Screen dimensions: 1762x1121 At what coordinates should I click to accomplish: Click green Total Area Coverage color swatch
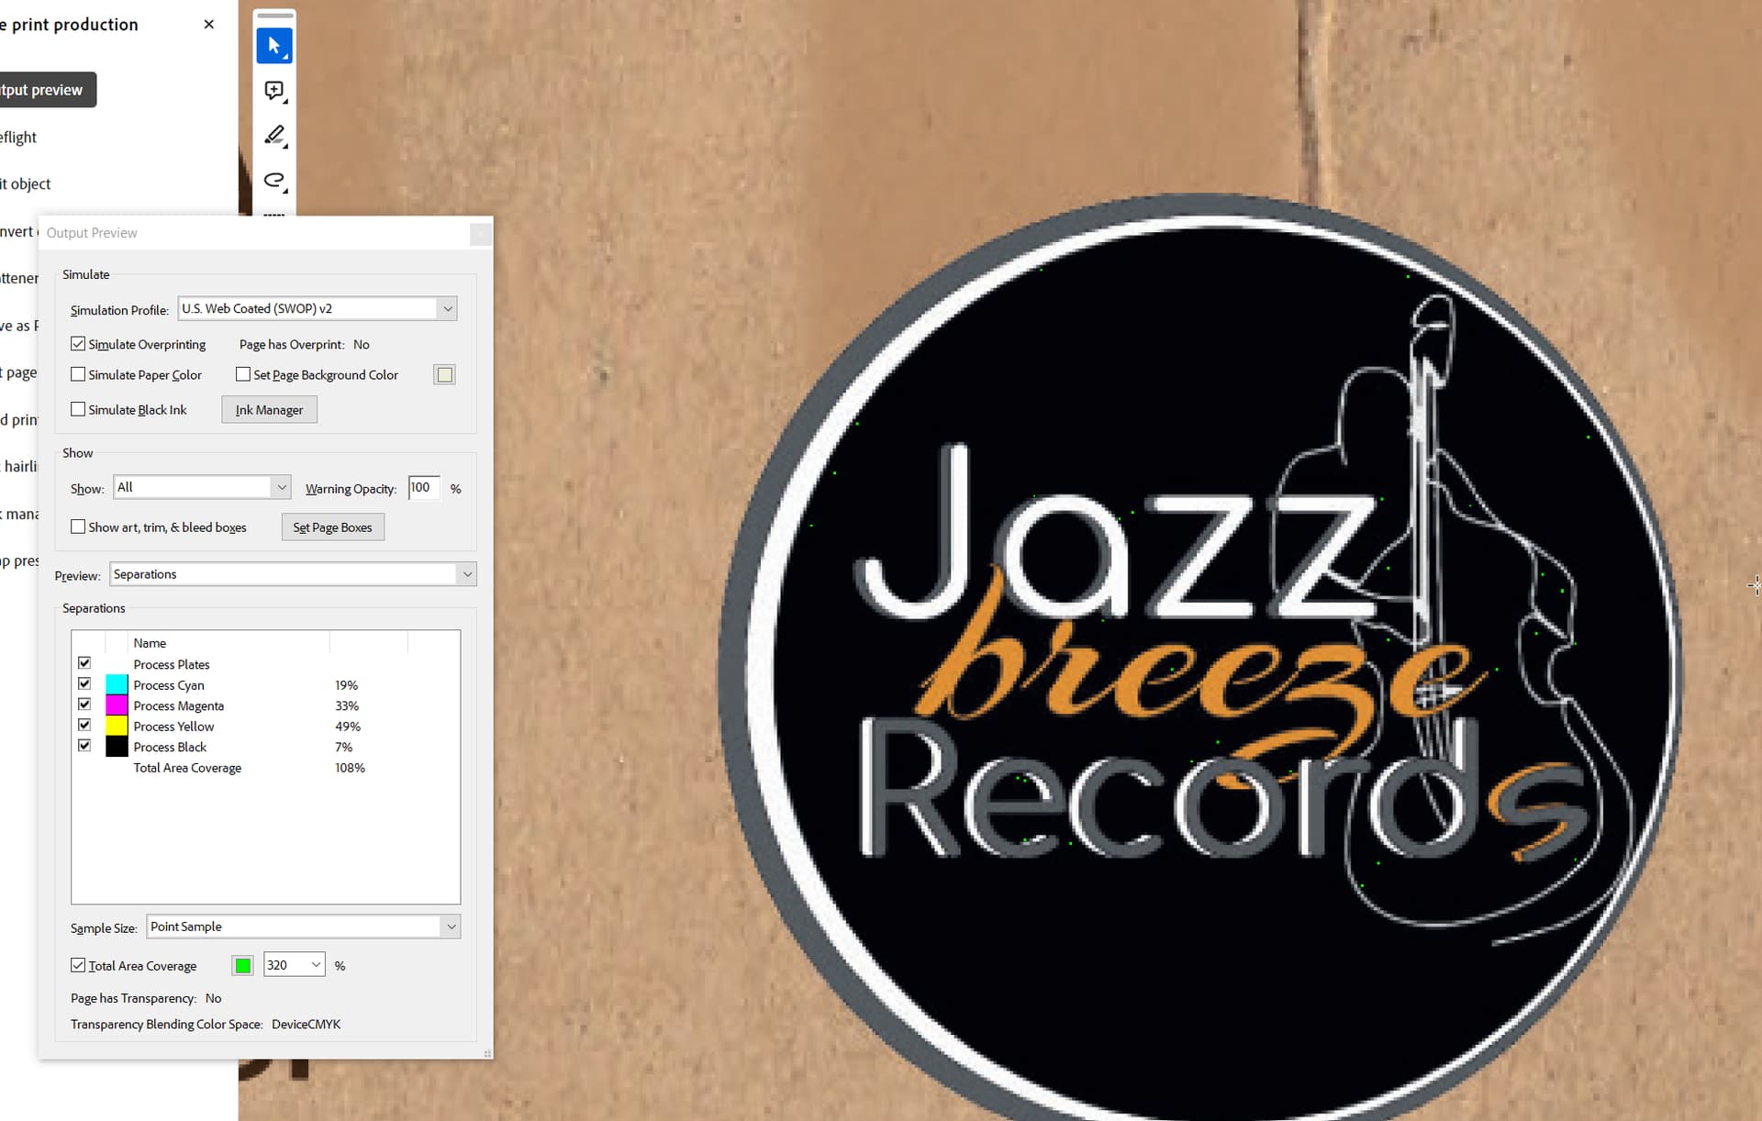[242, 965]
